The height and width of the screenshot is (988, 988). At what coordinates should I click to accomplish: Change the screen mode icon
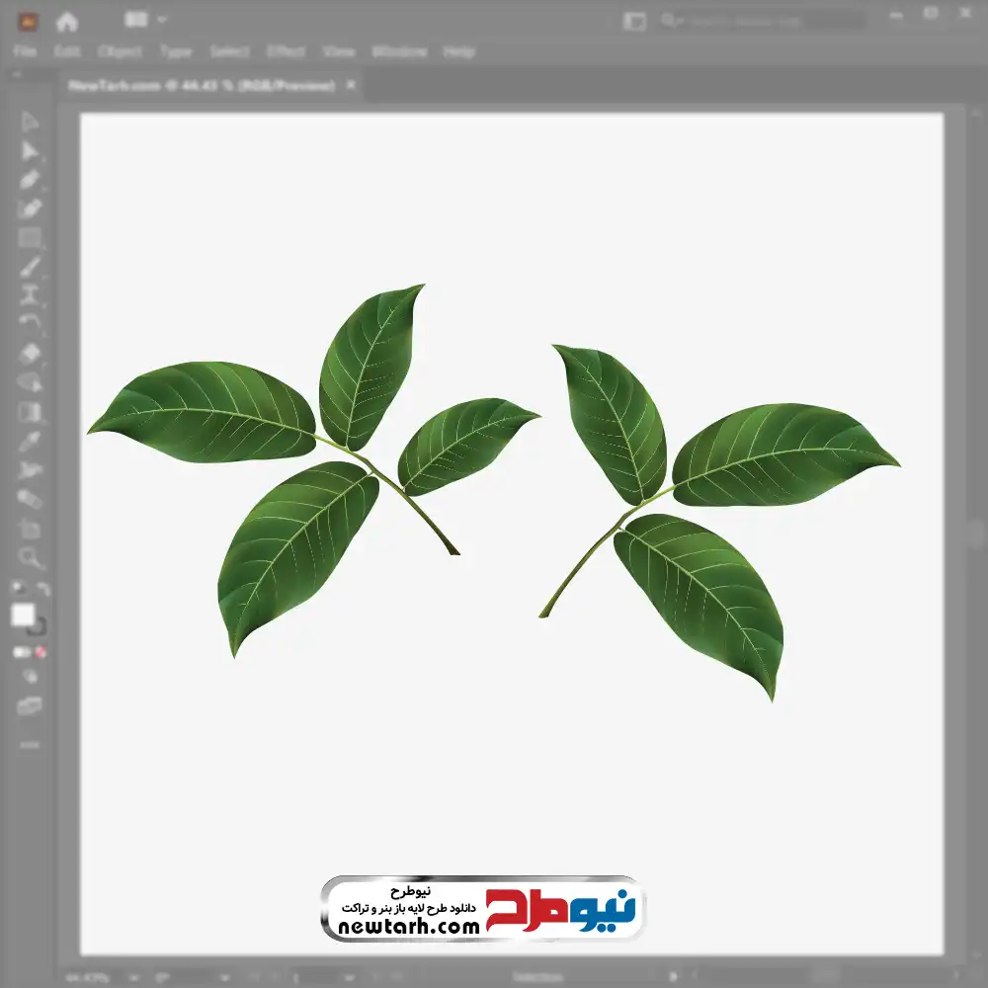point(30,706)
